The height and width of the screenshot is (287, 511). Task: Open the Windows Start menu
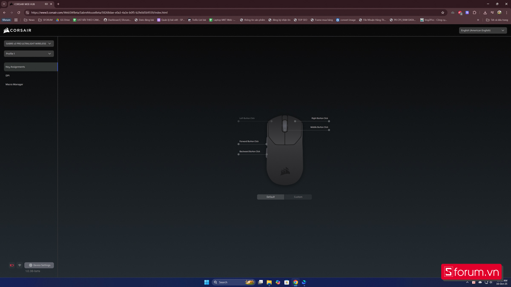pyautogui.click(x=207, y=282)
